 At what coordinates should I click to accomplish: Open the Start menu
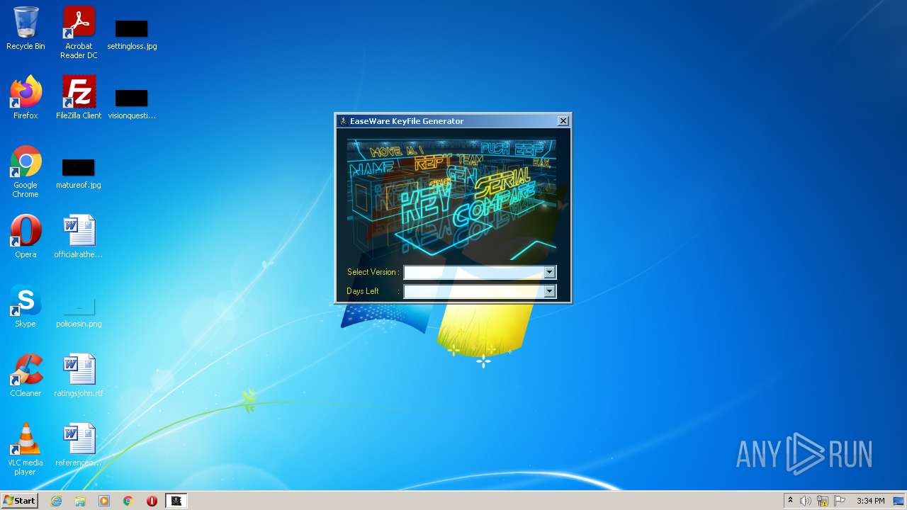point(19,501)
